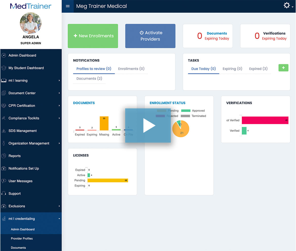The height and width of the screenshot is (251, 296).
Task: Expand the Compliance Toolkits submenu arrow
Action: (59, 118)
